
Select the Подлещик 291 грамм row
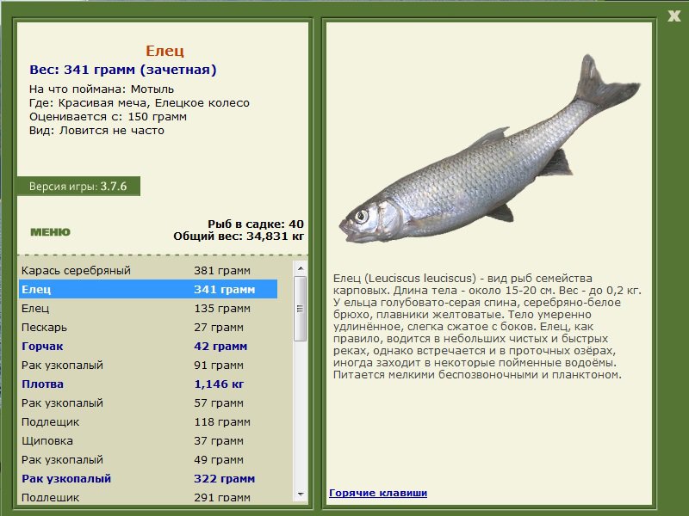(148, 496)
